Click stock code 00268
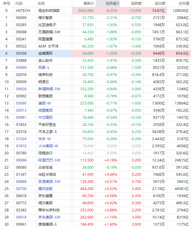The width and height of the screenshot is (191, 228). coord(21,53)
